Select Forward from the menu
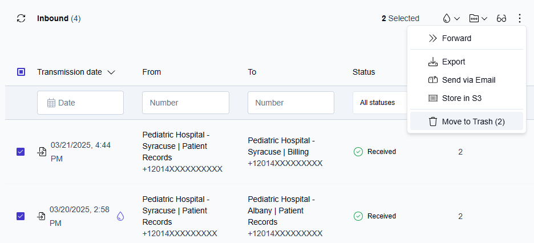 pyautogui.click(x=456, y=38)
